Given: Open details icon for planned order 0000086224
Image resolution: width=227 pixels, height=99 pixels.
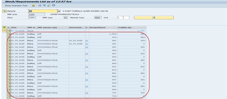Looking at the screenshot, I should coord(9,66).
